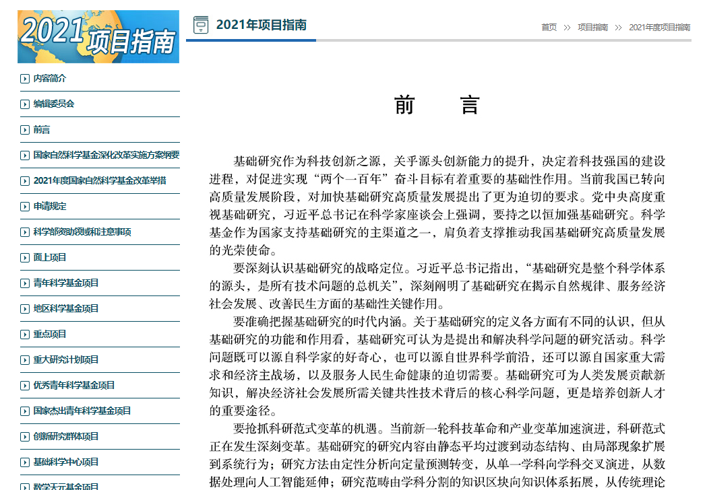Click 2021年度项目指南 in the breadcrumb
Image resolution: width=705 pixels, height=490 pixels.
tap(660, 28)
